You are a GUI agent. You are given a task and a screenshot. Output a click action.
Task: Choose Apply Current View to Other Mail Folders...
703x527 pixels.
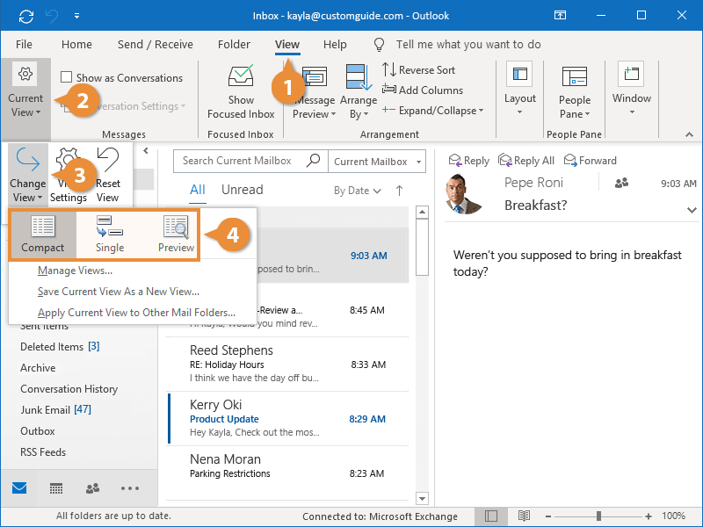(x=136, y=313)
